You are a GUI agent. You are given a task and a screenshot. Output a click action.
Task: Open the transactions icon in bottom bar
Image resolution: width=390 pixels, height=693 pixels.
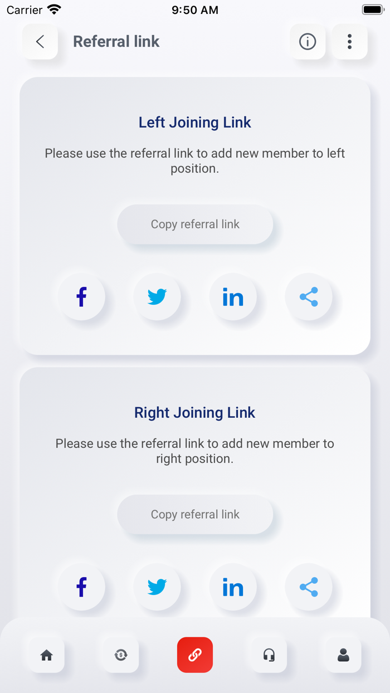121,655
